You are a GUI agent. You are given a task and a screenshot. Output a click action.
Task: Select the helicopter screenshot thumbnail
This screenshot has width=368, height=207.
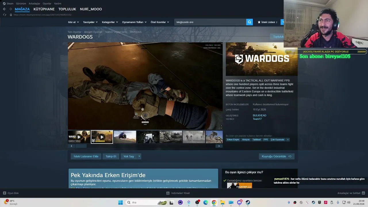pos(125,137)
